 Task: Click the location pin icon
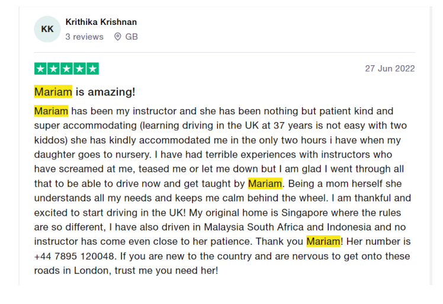point(117,37)
